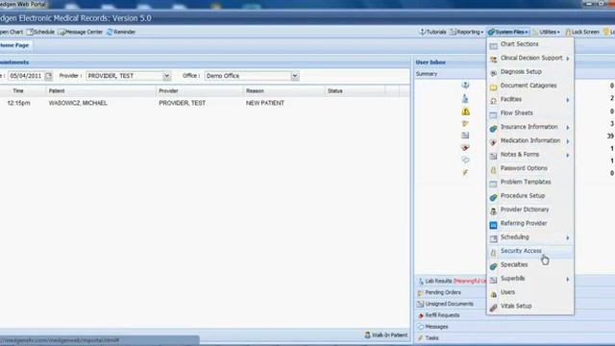Expand the Medication Information submenu arrow
615x346 pixels.
pyautogui.click(x=568, y=141)
